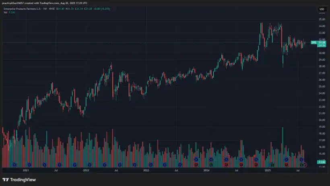Image resolution: width=330 pixels, height=186 pixels.
Task: Click the 35.00 price axis label
Action: pyautogui.click(x=322, y=19)
